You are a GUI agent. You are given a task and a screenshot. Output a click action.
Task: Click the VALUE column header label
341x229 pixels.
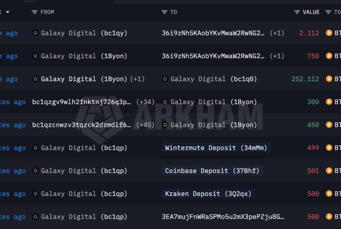tap(311, 12)
